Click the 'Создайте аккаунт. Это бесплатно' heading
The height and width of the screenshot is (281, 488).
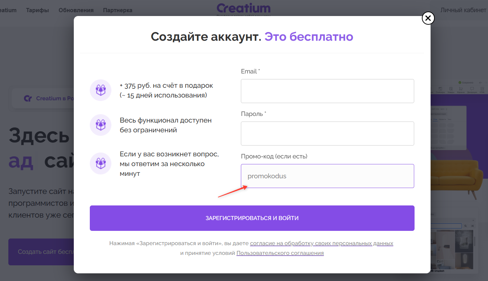point(252,36)
